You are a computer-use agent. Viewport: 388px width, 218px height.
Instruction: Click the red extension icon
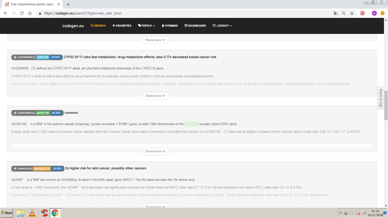pos(363,13)
